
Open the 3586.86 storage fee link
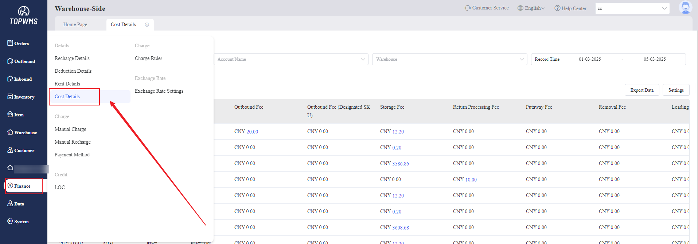tap(401, 164)
